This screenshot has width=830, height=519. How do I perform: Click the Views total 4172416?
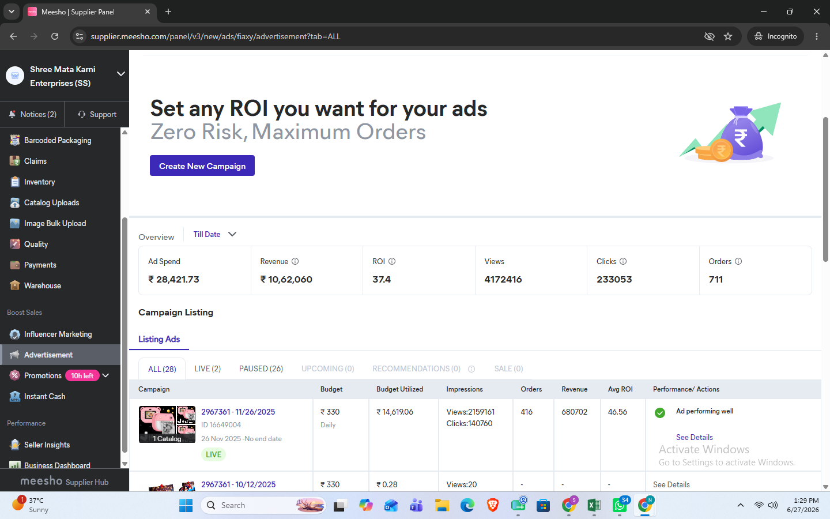(x=503, y=279)
